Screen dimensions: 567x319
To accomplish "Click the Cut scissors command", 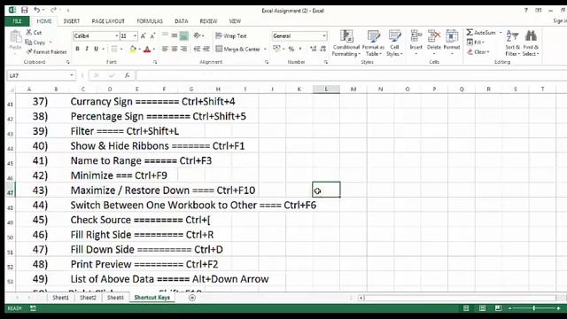I will pos(34,33).
